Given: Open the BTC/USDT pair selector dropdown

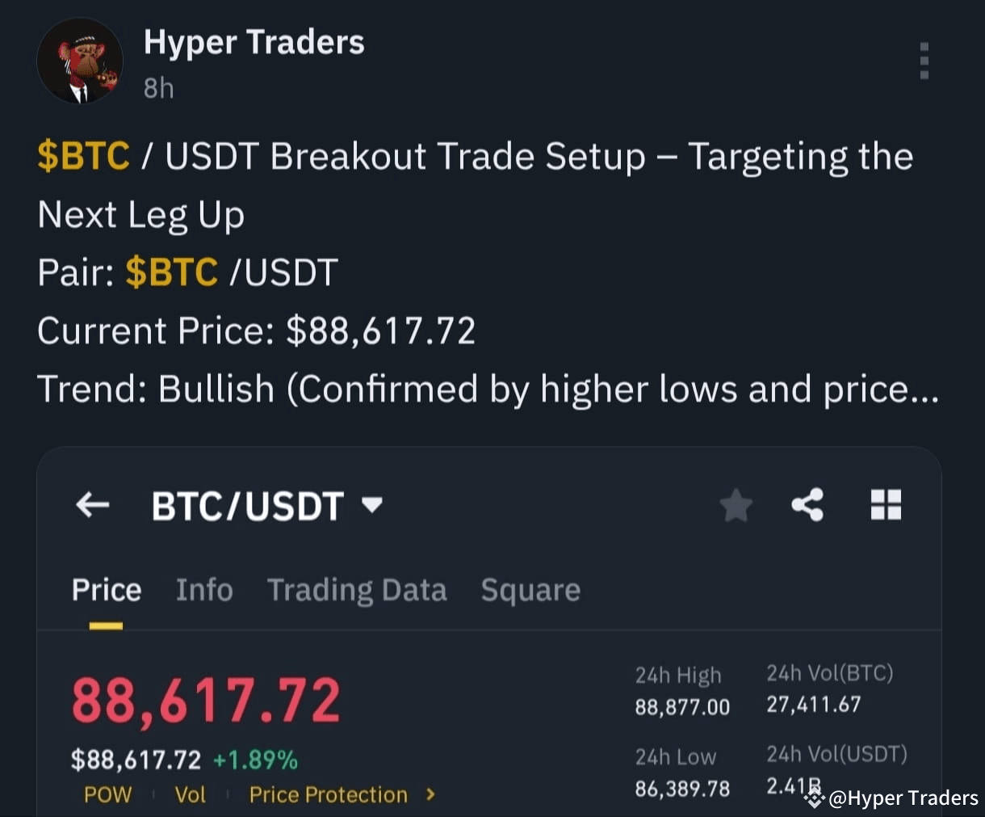Looking at the screenshot, I should [x=266, y=505].
